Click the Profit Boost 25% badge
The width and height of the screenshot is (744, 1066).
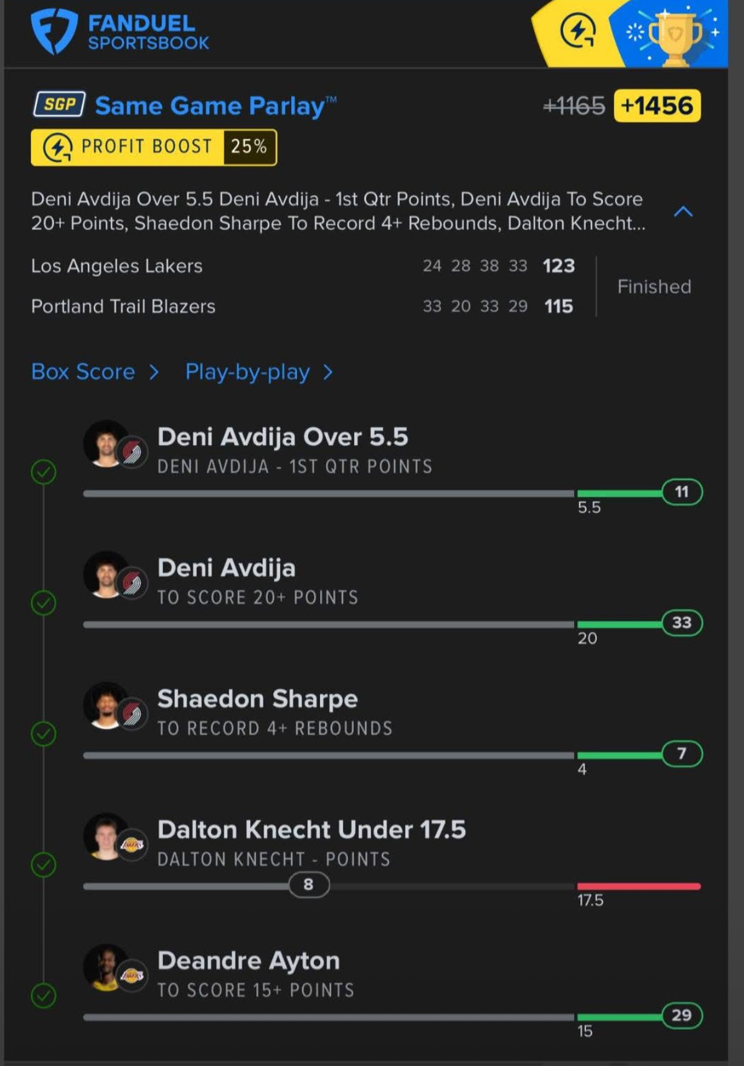tap(154, 148)
